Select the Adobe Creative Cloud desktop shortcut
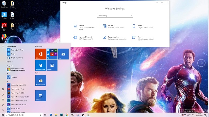The height and width of the screenshot is (117, 209). (4, 27)
